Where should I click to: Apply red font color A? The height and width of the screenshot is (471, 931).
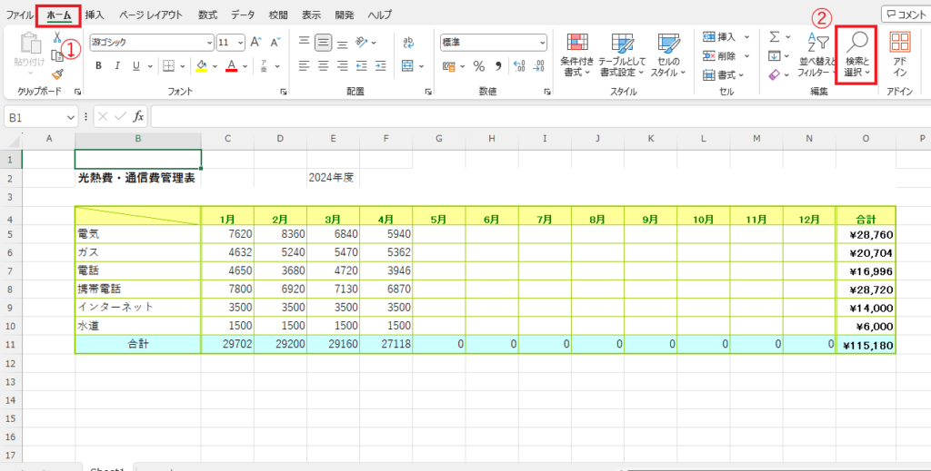(232, 65)
